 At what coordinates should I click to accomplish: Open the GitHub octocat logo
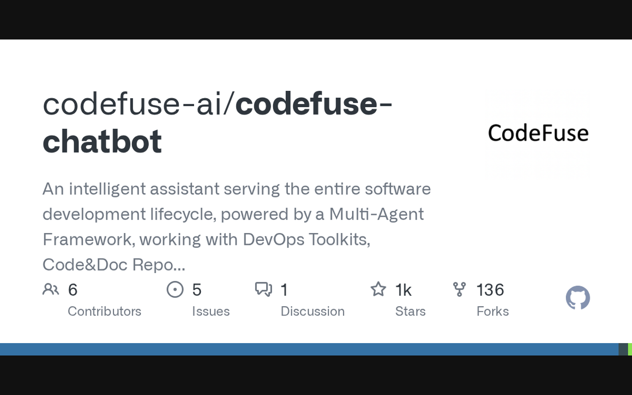tap(578, 298)
